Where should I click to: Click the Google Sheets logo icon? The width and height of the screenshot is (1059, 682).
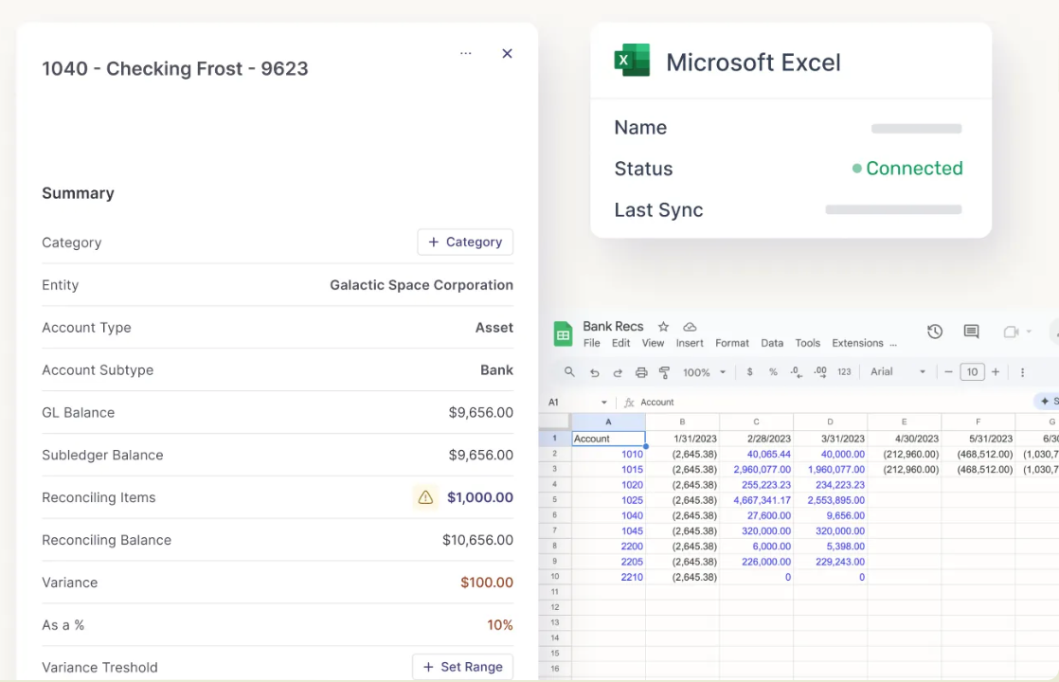click(x=563, y=334)
